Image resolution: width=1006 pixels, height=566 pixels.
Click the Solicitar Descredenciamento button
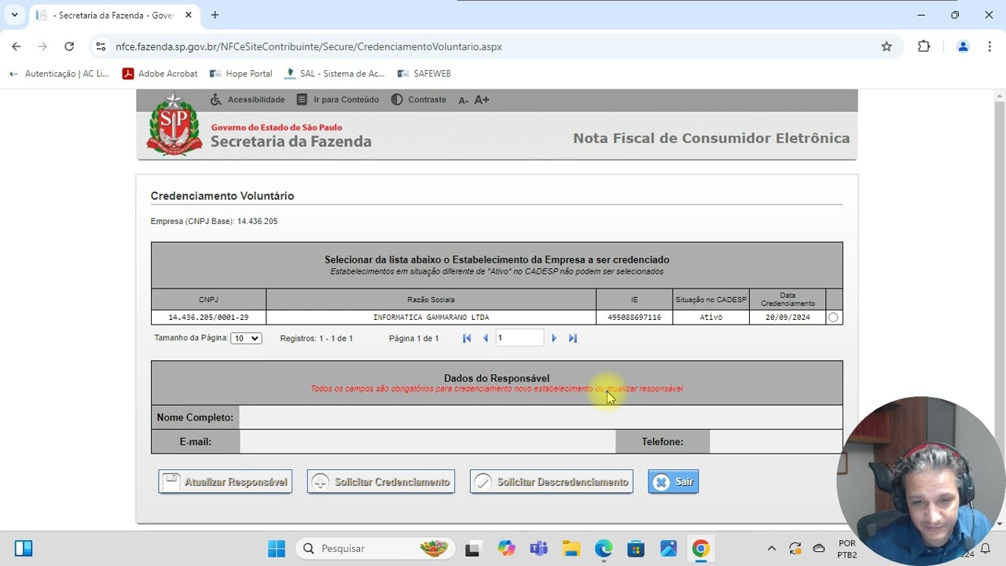551,482
